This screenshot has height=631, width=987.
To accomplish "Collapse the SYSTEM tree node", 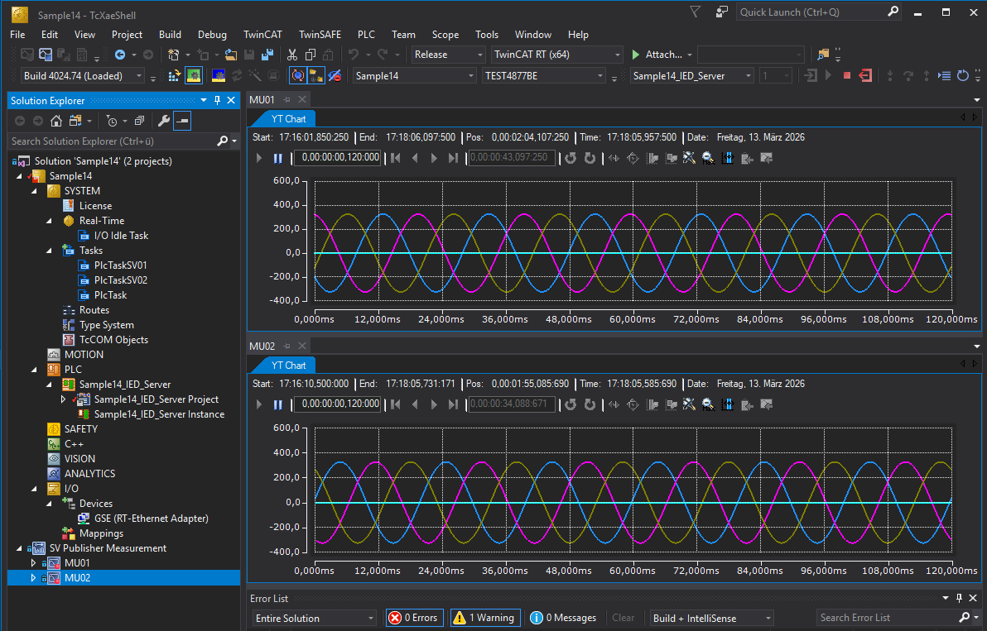I will click(34, 191).
